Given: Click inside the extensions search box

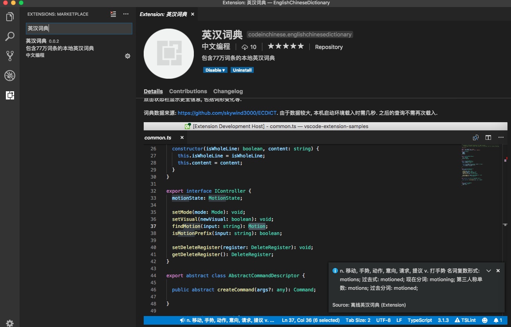Looking at the screenshot, I should click(79, 28).
